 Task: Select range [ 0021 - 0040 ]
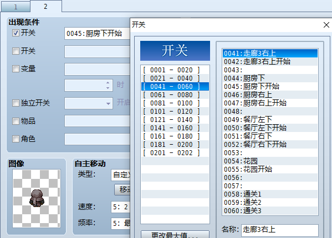tap(175, 78)
